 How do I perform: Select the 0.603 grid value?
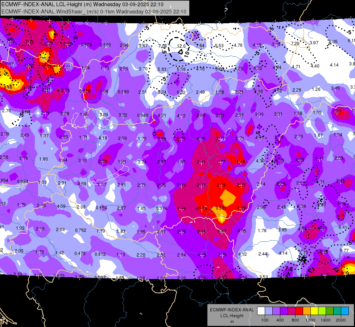click(105, 45)
